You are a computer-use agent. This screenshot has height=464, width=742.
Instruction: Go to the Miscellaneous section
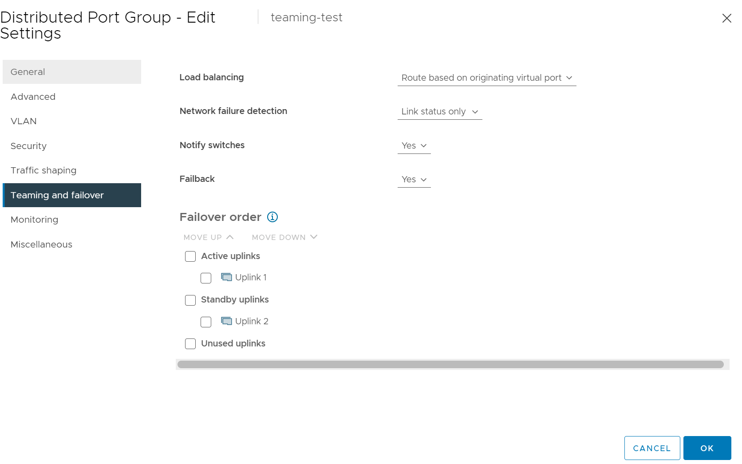coord(72,244)
